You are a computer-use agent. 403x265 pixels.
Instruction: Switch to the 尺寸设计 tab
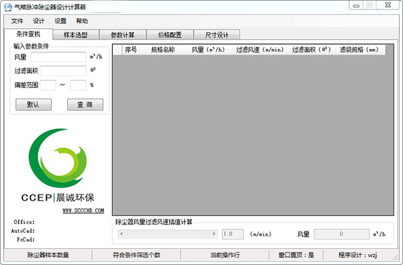[x=217, y=35]
